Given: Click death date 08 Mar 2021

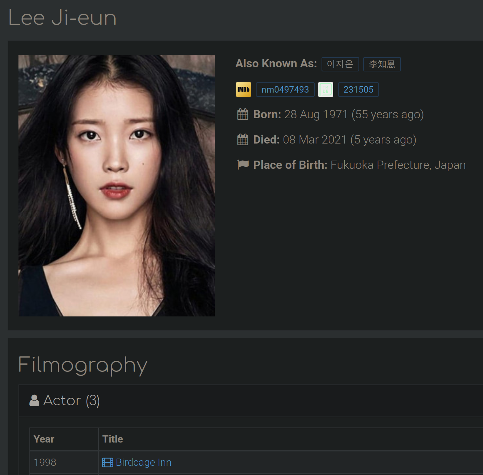Looking at the screenshot, I should coord(315,140).
